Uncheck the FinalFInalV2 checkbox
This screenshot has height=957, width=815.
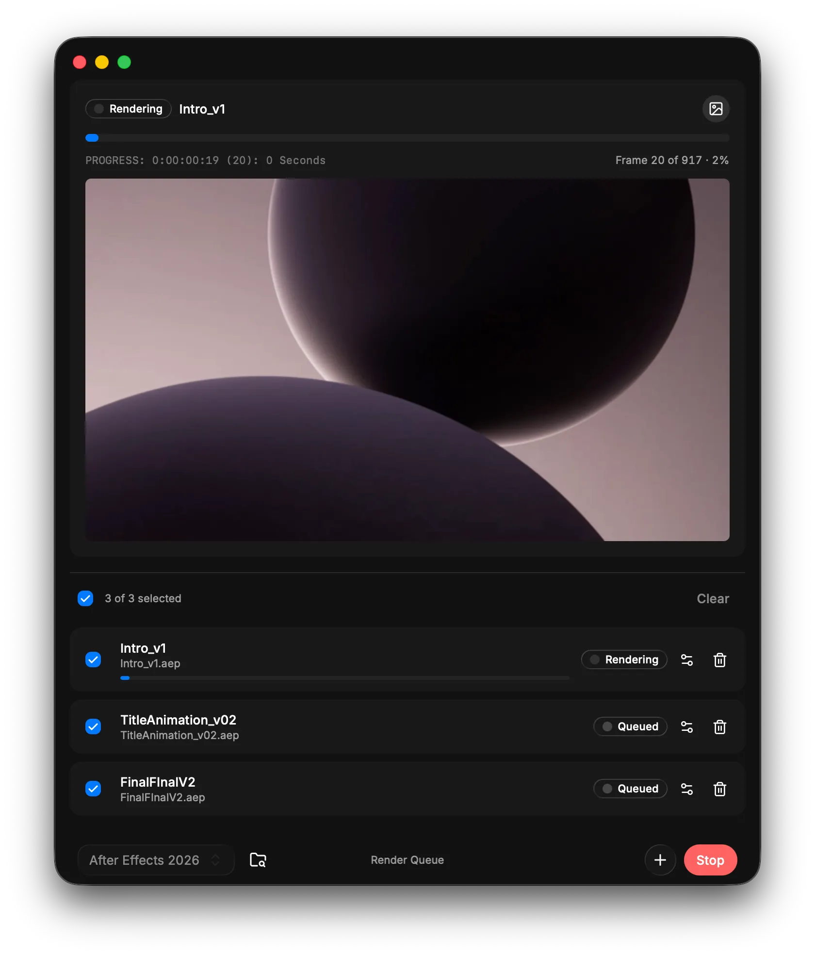(x=93, y=789)
